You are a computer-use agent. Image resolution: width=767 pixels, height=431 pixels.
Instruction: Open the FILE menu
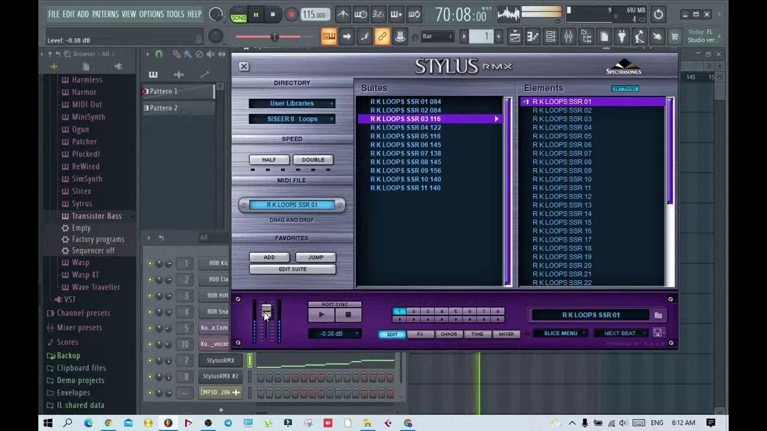[x=53, y=14]
